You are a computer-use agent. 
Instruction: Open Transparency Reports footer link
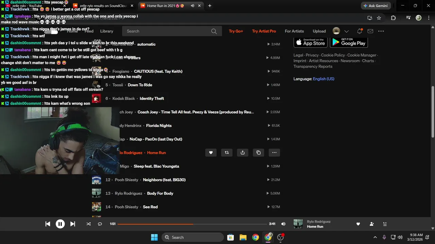(313, 67)
